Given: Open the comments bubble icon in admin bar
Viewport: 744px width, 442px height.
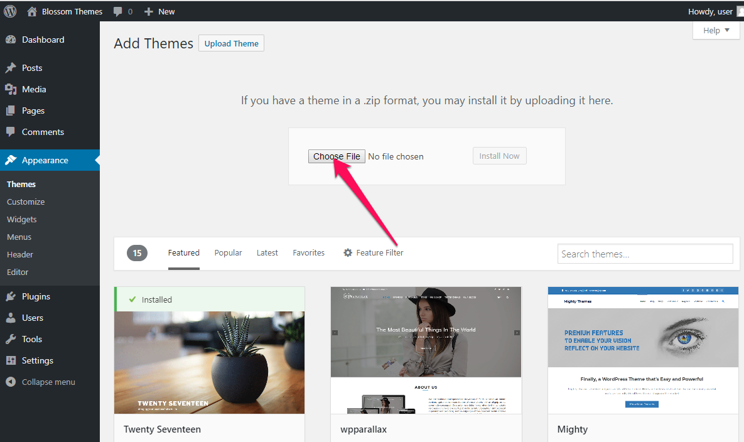Looking at the screenshot, I should 117,12.
